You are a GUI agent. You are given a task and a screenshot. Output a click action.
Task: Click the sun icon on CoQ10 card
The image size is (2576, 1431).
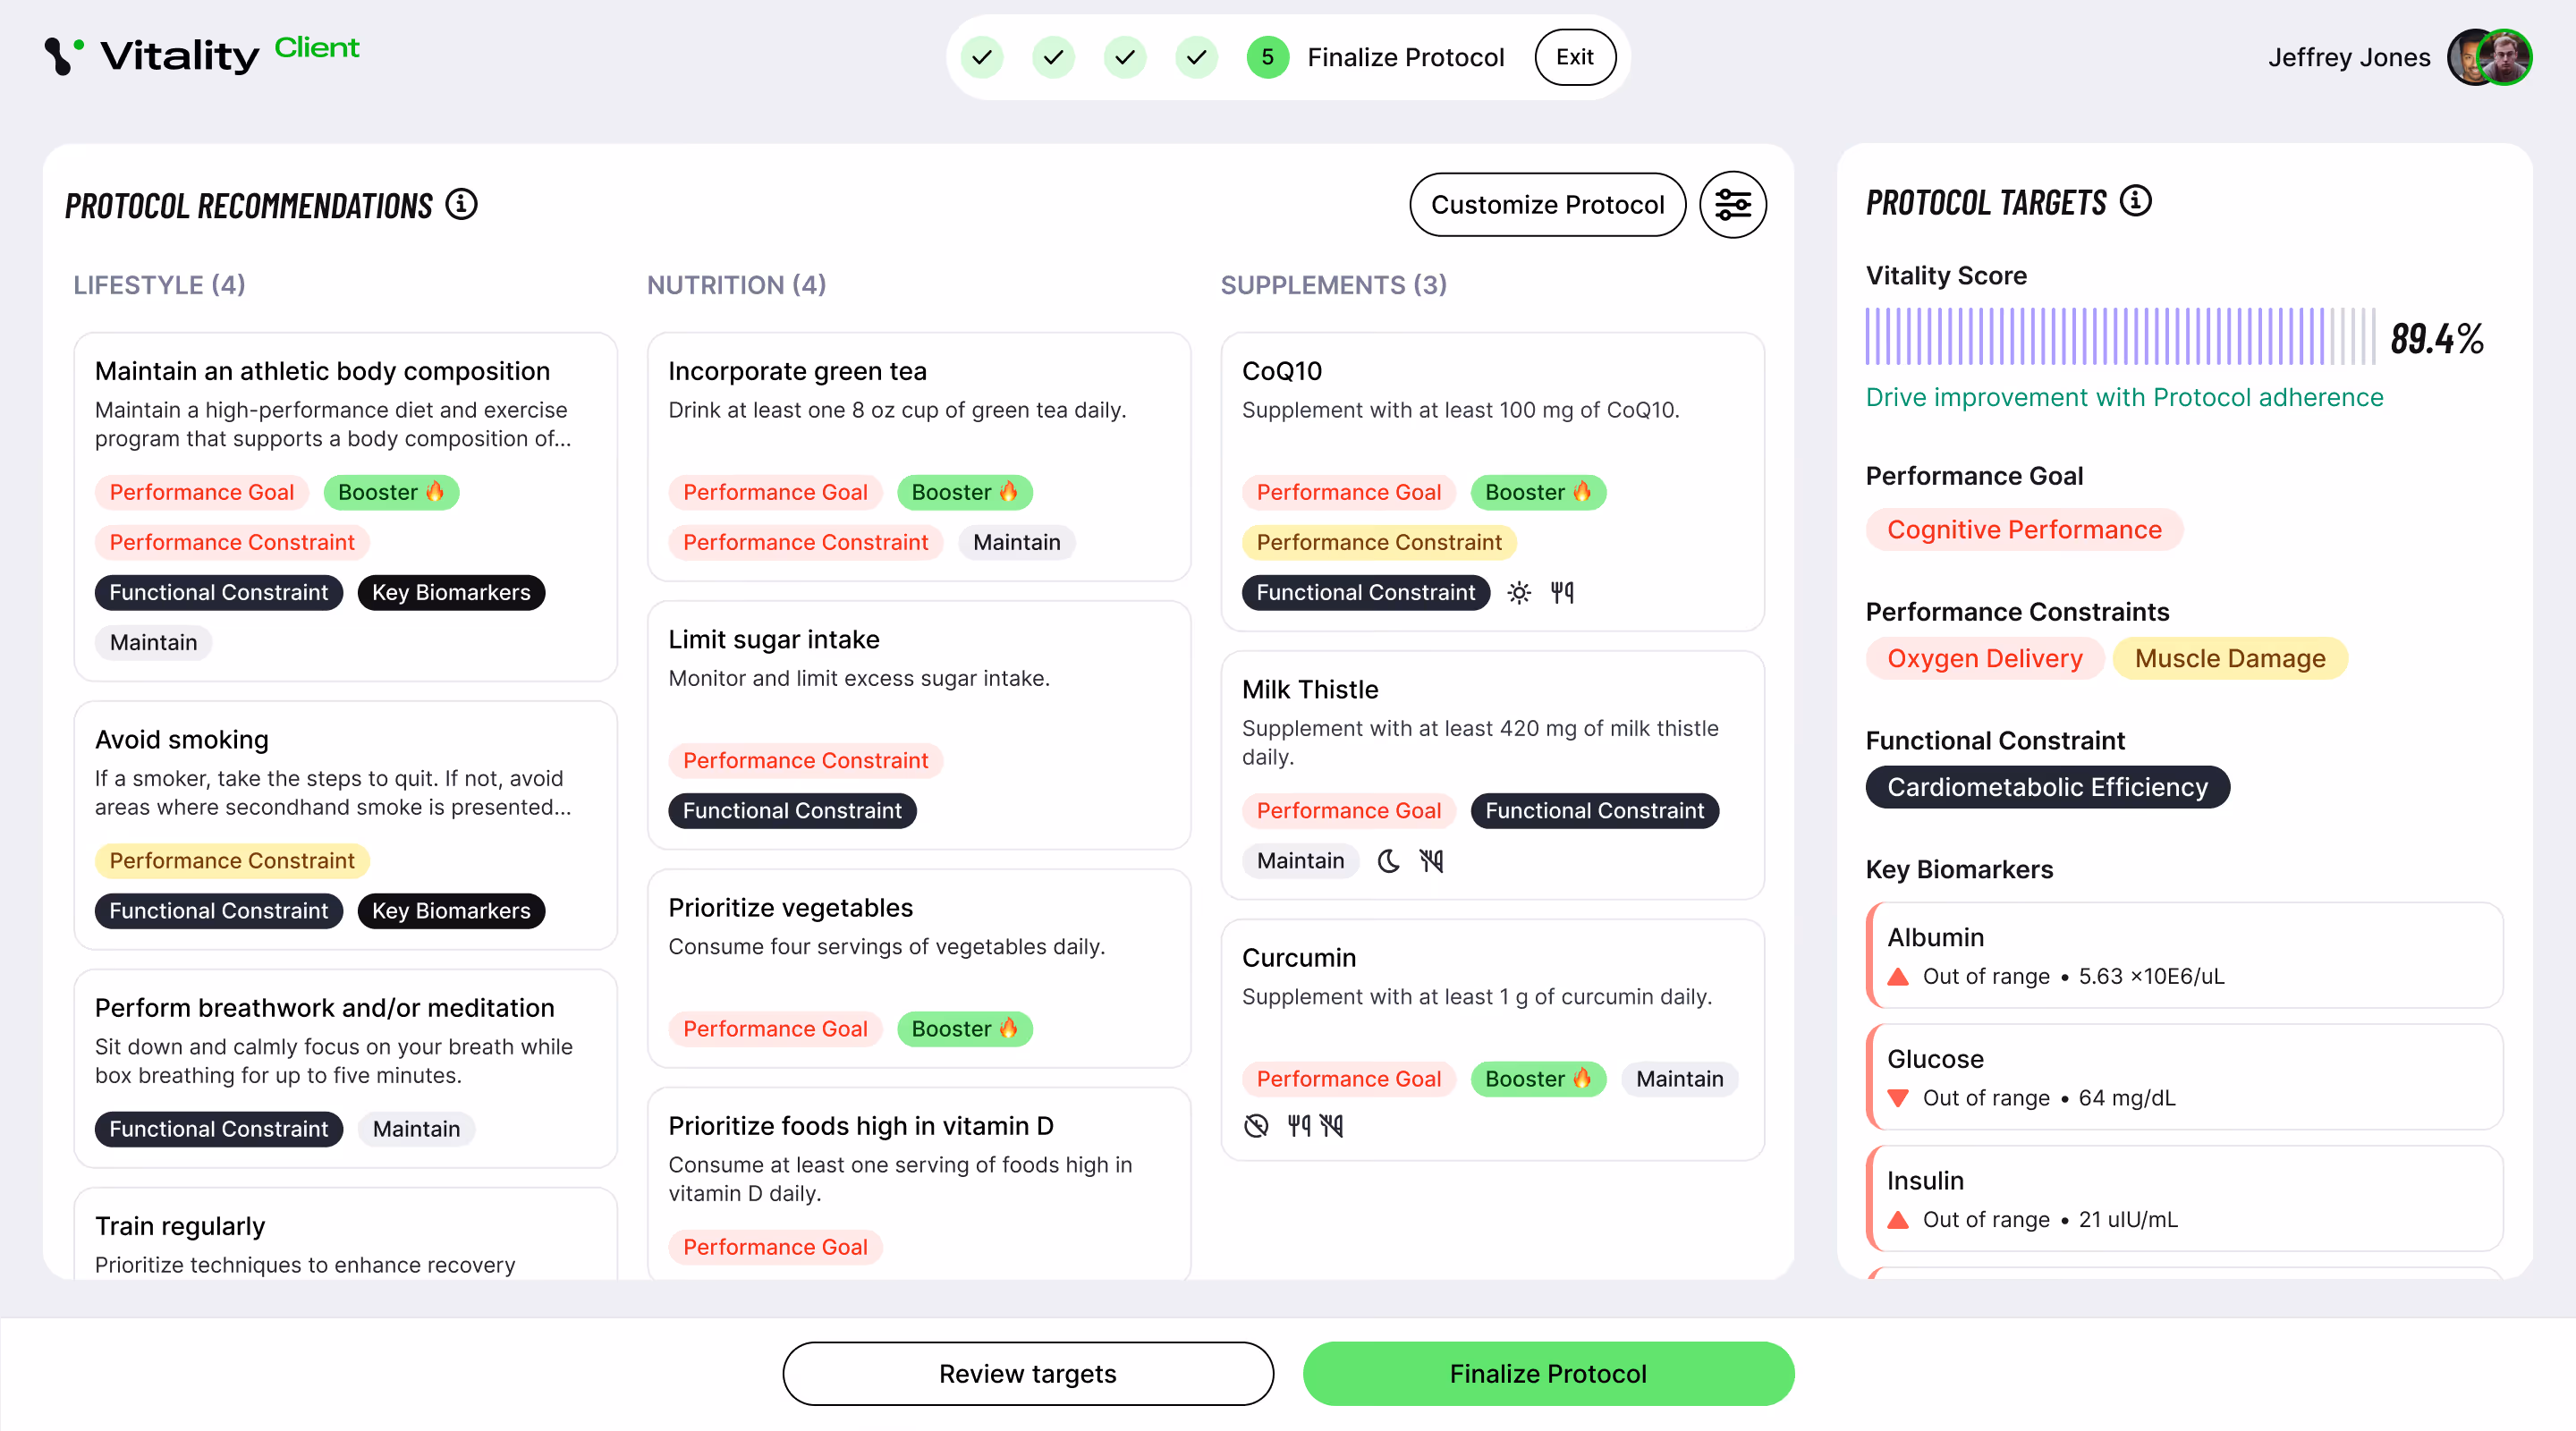pos(1518,593)
